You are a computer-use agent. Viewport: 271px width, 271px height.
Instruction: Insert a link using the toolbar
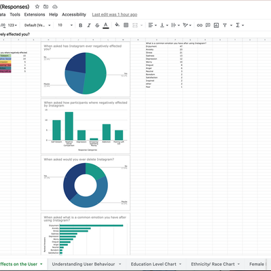tap(200, 25)
